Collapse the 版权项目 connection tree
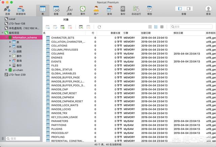Viewport: 216px width, 147px height. point(2,33)
